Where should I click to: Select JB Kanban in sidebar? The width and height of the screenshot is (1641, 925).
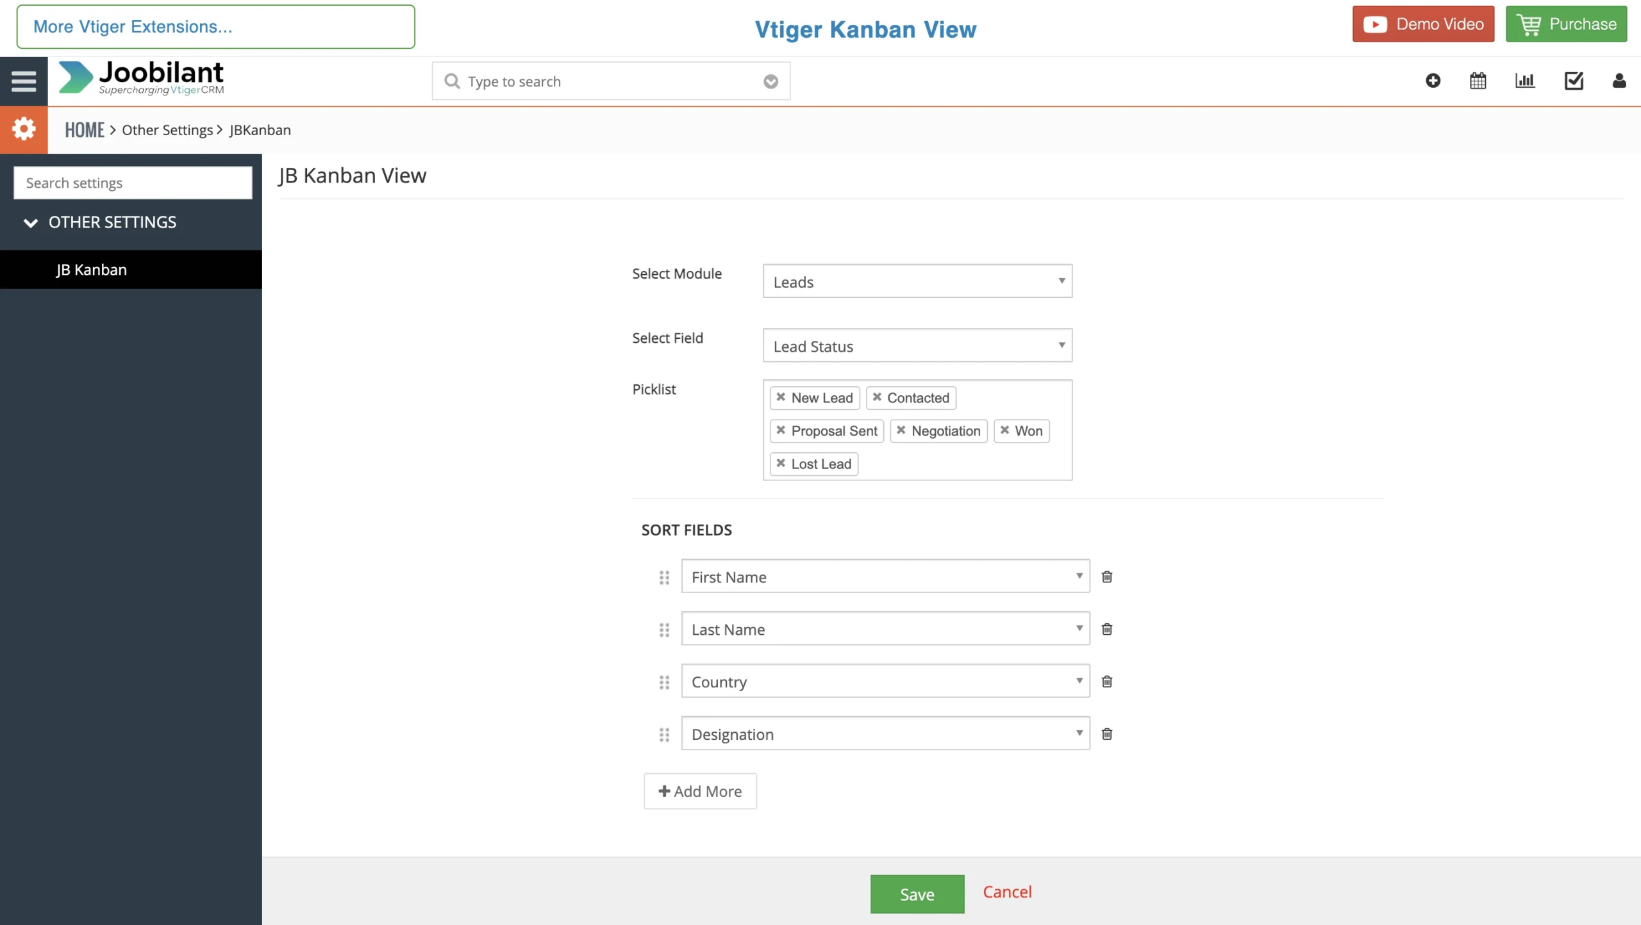[x=91, y=270]
